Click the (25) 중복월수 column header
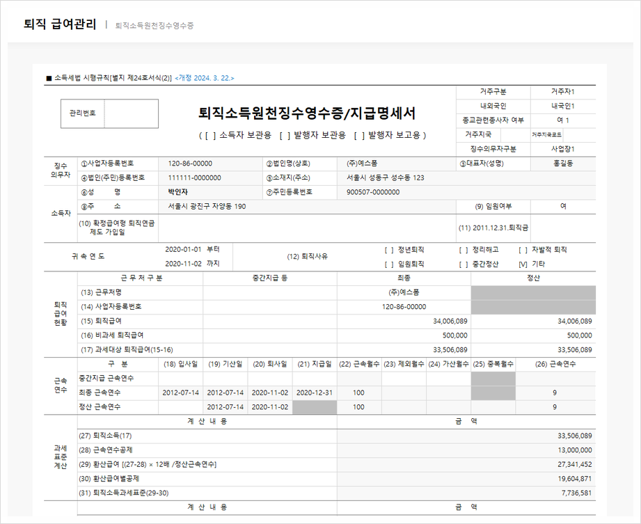641x524 pixels. pos(493,364)
